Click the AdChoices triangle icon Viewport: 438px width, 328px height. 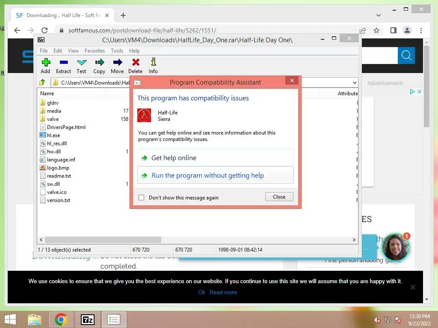click(x=412, y=91)
